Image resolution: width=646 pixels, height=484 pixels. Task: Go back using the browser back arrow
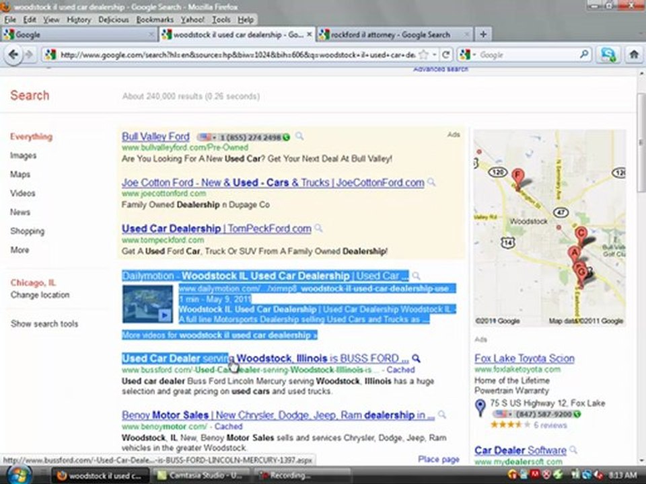click(x=13, y=54)
